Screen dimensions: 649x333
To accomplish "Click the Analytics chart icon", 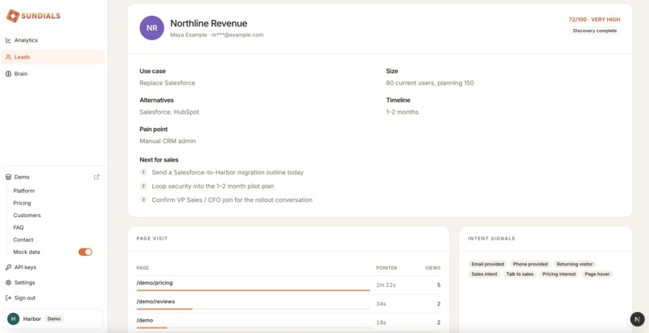I will pyautogui.click(x=8, y=40).
